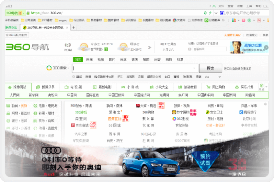Image resolution: width=274 pixels, height=182 pixels.
Task: Open the small dropdown beside the 开启 toggle
Action: coord(266,87)
